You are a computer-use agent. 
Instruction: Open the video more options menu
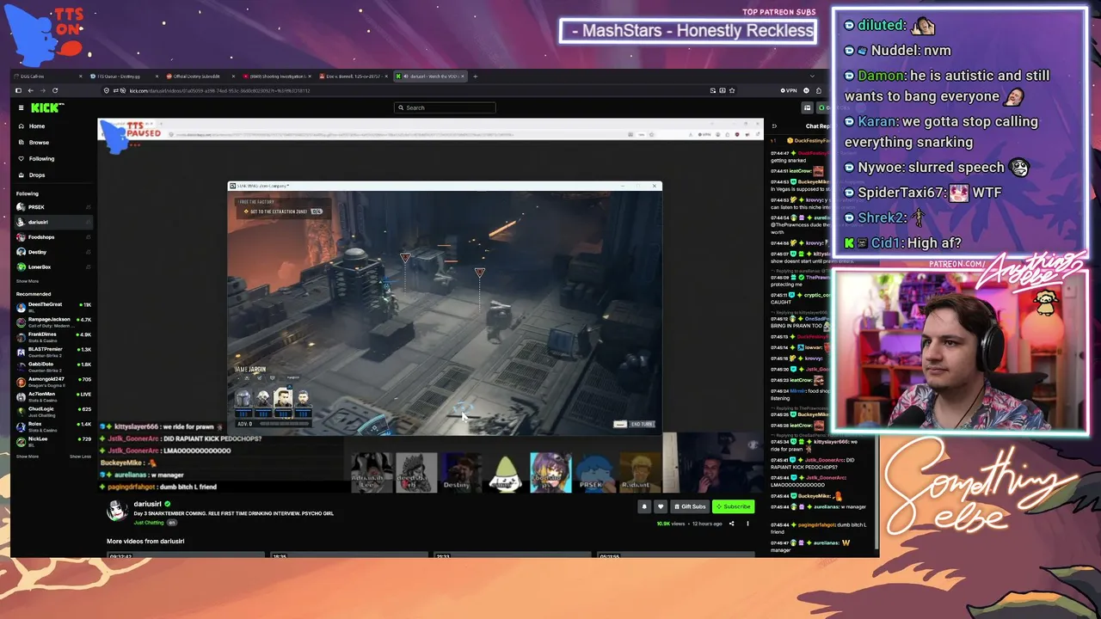click(x=747, y=524)
